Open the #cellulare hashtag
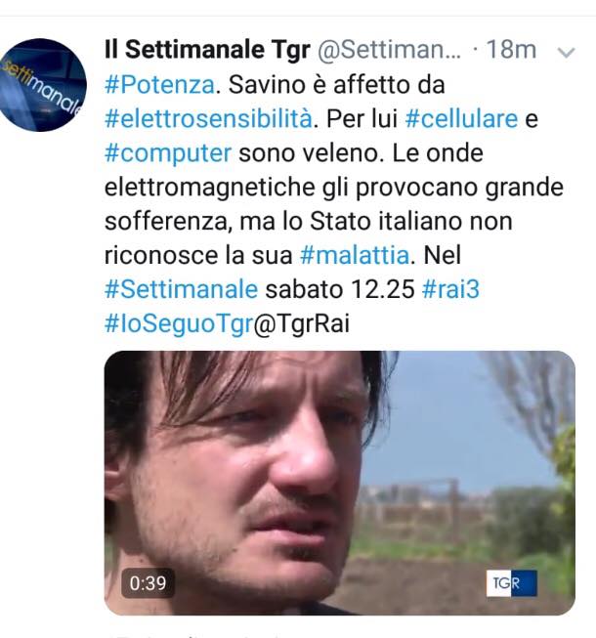Viewport: 596px width, 638px height. click(462, 119)
